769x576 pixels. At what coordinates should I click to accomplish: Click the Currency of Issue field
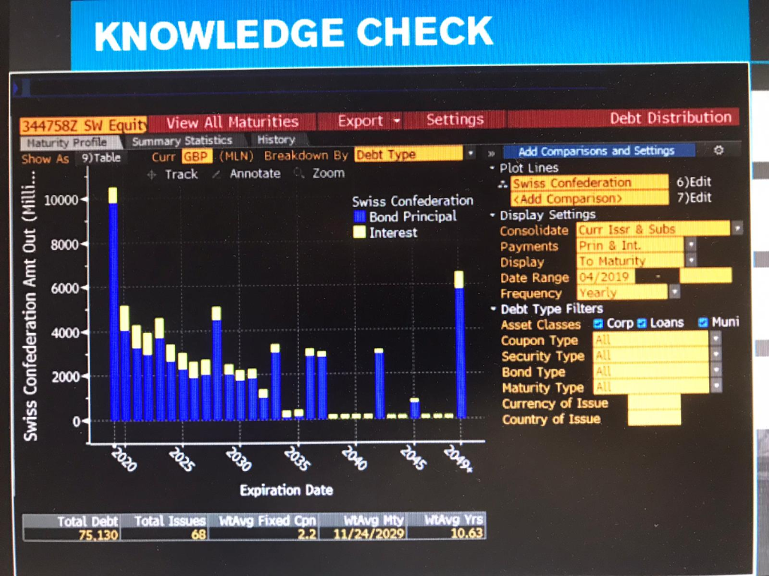[x=654, y=402]
